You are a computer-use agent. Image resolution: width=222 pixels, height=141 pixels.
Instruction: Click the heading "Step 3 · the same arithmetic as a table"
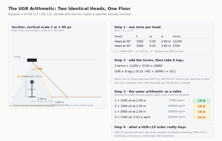click(x=148, y=92)
